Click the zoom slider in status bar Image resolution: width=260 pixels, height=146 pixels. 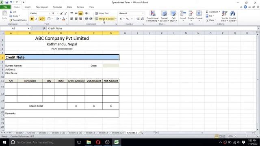pyautogui.click(x=247, y=136)
